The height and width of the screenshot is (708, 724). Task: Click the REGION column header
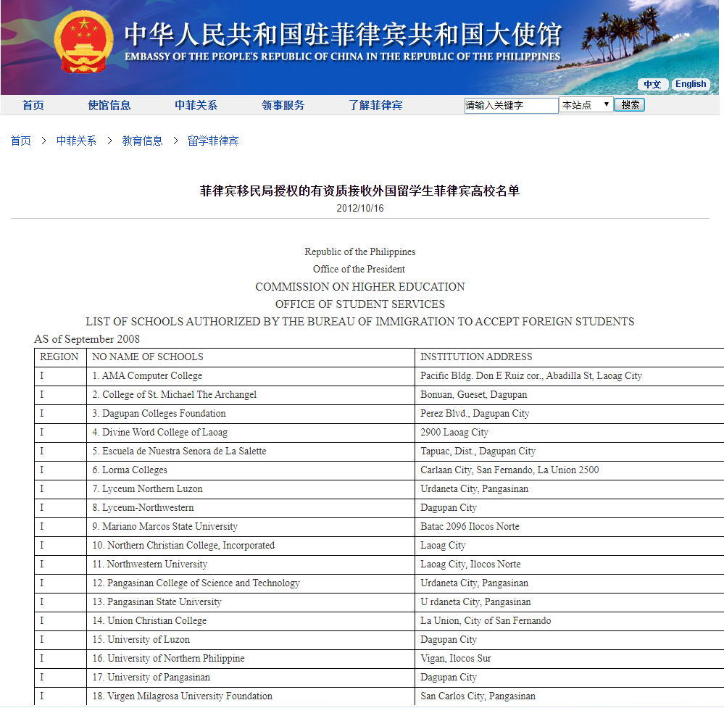tap(59, 357)
